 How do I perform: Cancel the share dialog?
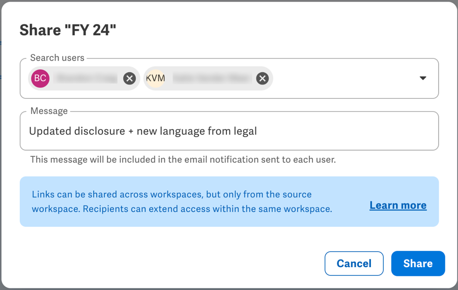tap(354, 264)
